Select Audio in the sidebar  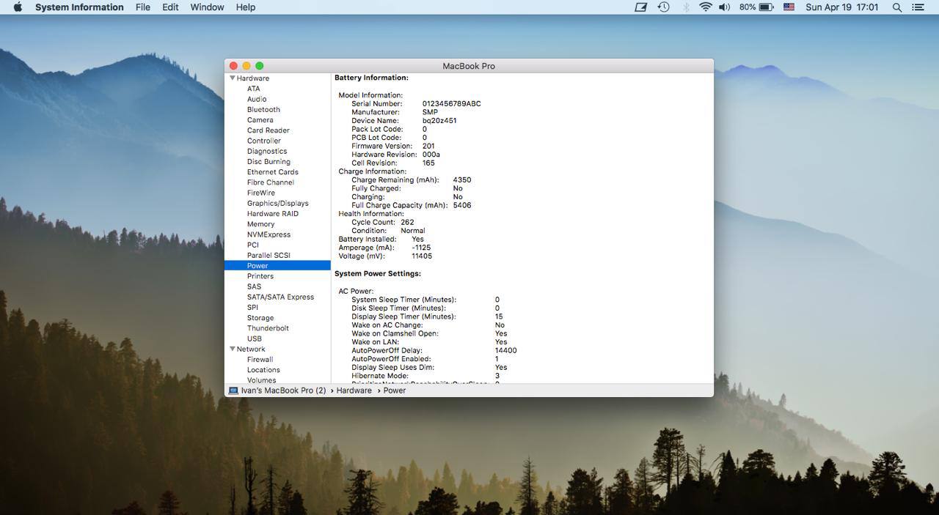point(257,99)
